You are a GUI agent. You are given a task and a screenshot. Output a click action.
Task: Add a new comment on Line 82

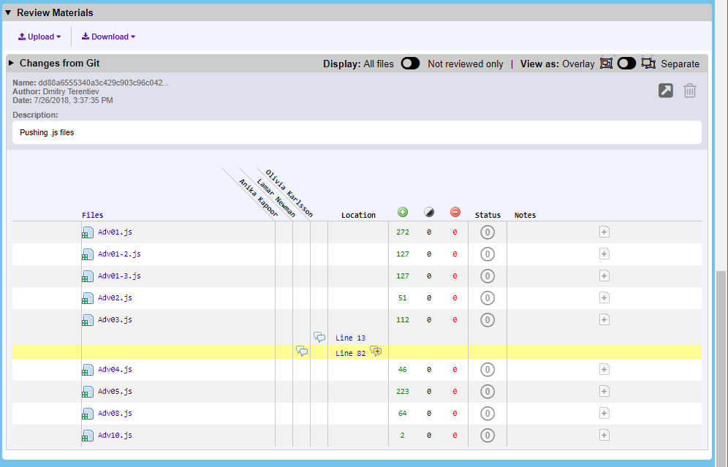click(x=376, y=351)
